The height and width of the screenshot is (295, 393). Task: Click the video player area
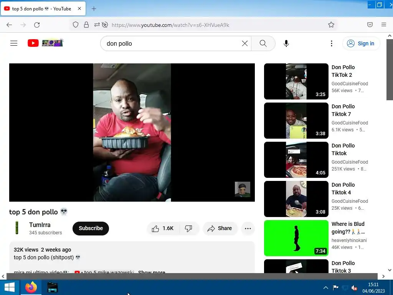(132, 132)
